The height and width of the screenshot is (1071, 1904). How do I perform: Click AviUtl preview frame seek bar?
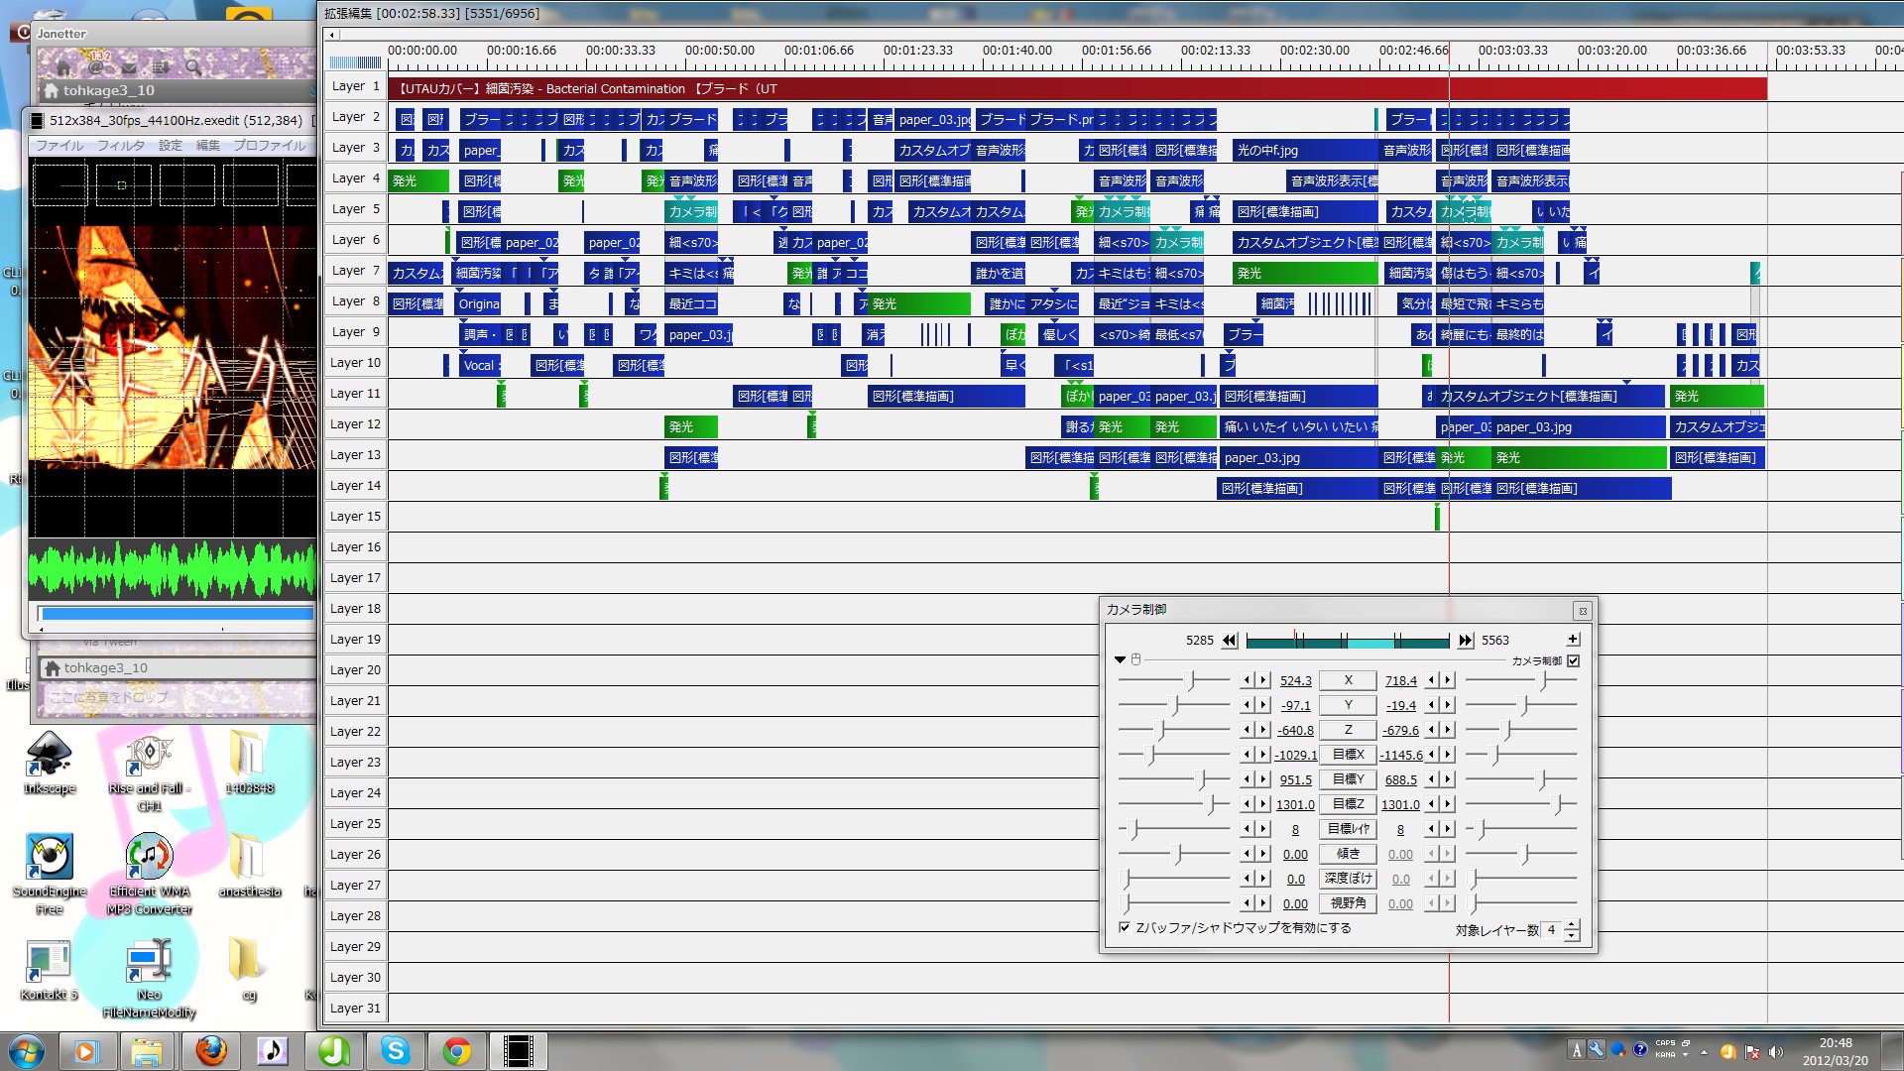tap(176, 614)
